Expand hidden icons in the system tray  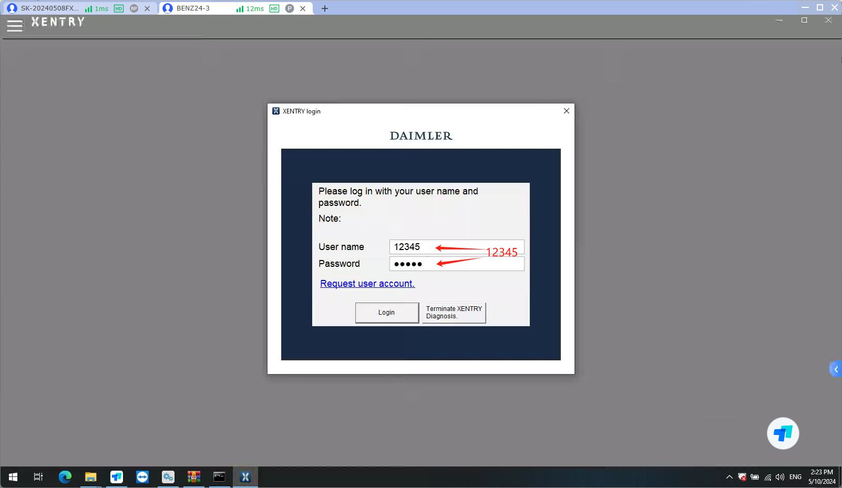point(729,477)
